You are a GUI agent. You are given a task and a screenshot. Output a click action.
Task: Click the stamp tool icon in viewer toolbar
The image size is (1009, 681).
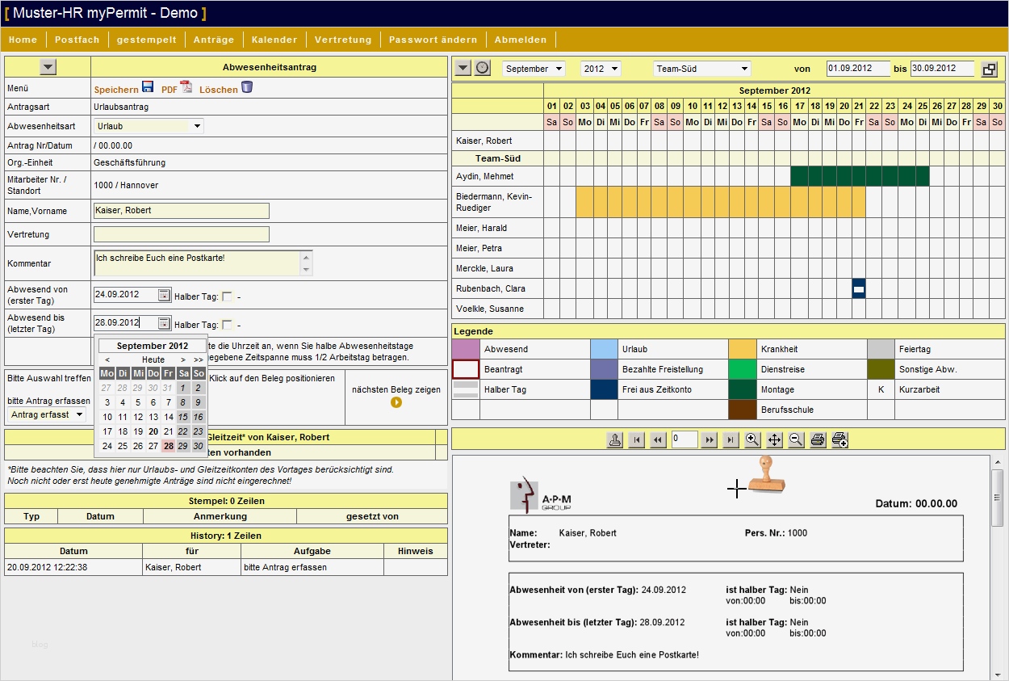click(615, 439)
